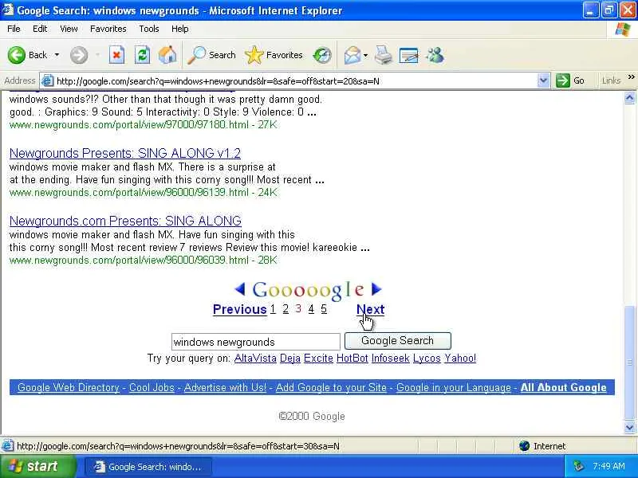
Task: Jump to results page 1
Action: coord(273,309)
